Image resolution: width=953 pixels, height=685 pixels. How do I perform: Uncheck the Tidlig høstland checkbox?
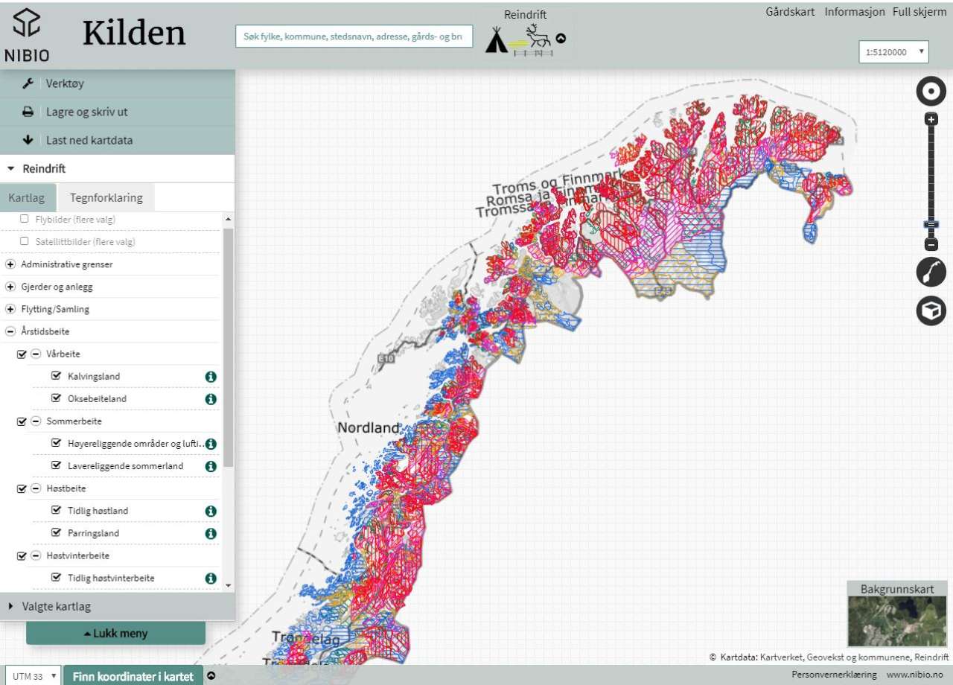(56, 510)
